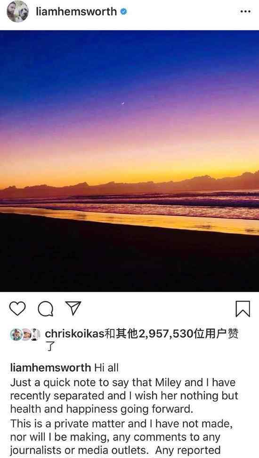Tap the second liker avatar thumbnail

(26, 334)
